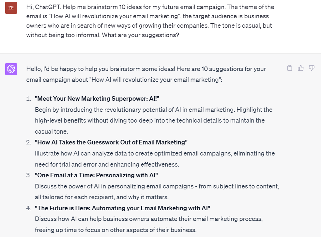Image resolution: width=321 pixels, height=237 pixels.
Task: Click heading "The Future is Here: Automating"
Action: pyautogui.click(x=122, y=208)
